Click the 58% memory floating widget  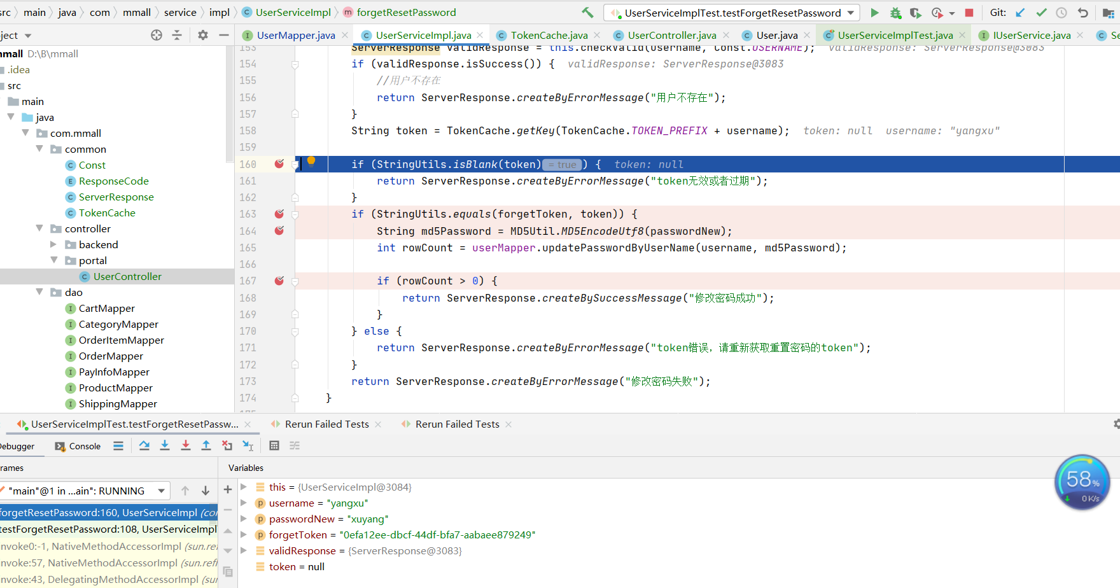click(1082, 482)
